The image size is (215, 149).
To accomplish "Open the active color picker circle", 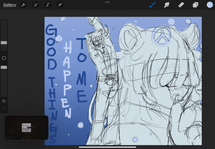I will pyautogui.click(x=210, y=5).
